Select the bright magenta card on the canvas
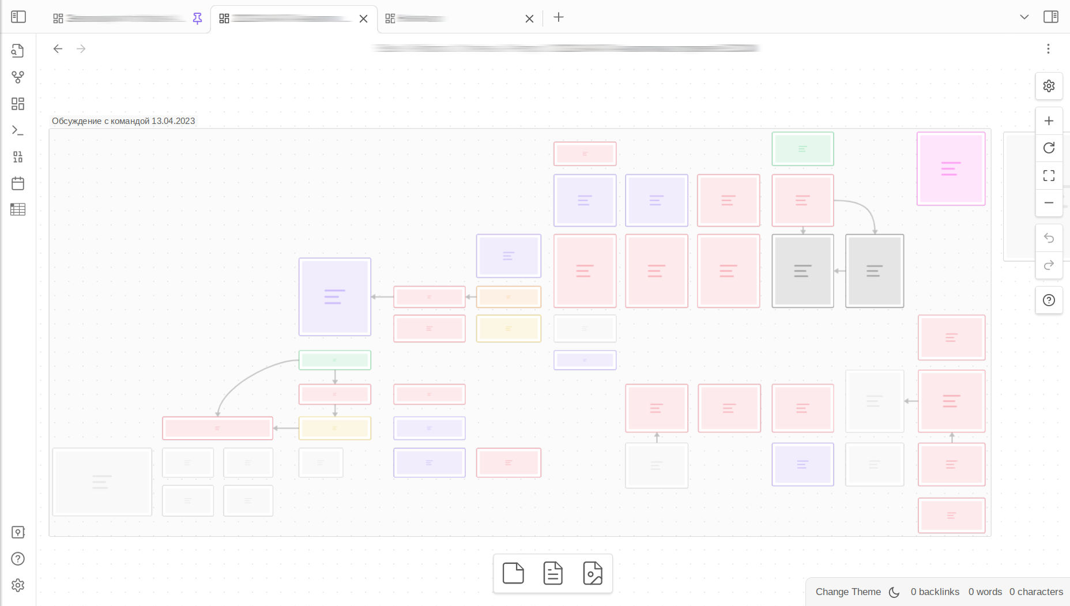The image size is (1070, 606). (x=951, y=168)
